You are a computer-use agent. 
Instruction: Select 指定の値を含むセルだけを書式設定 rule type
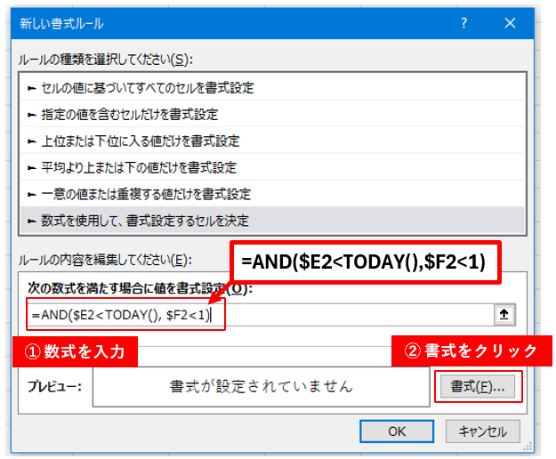tap(123, 115)
